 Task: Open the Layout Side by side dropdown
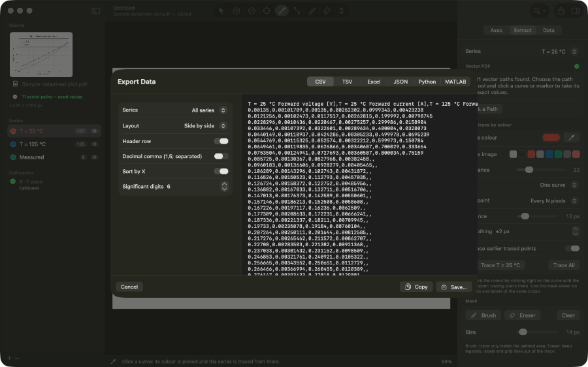(x=204, y=125)
